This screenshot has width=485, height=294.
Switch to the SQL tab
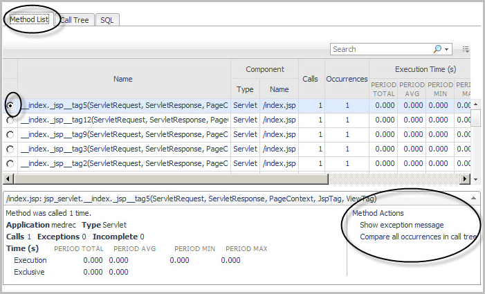[x=107, y=20]
